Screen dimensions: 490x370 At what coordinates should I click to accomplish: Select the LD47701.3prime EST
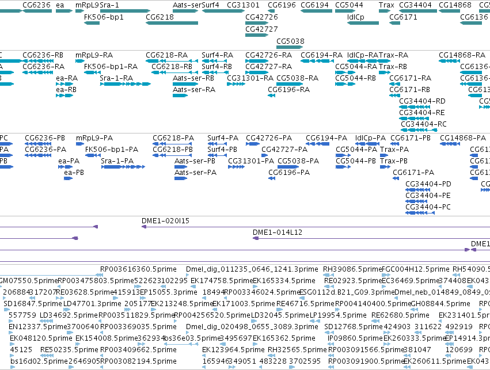pos(67,310)
